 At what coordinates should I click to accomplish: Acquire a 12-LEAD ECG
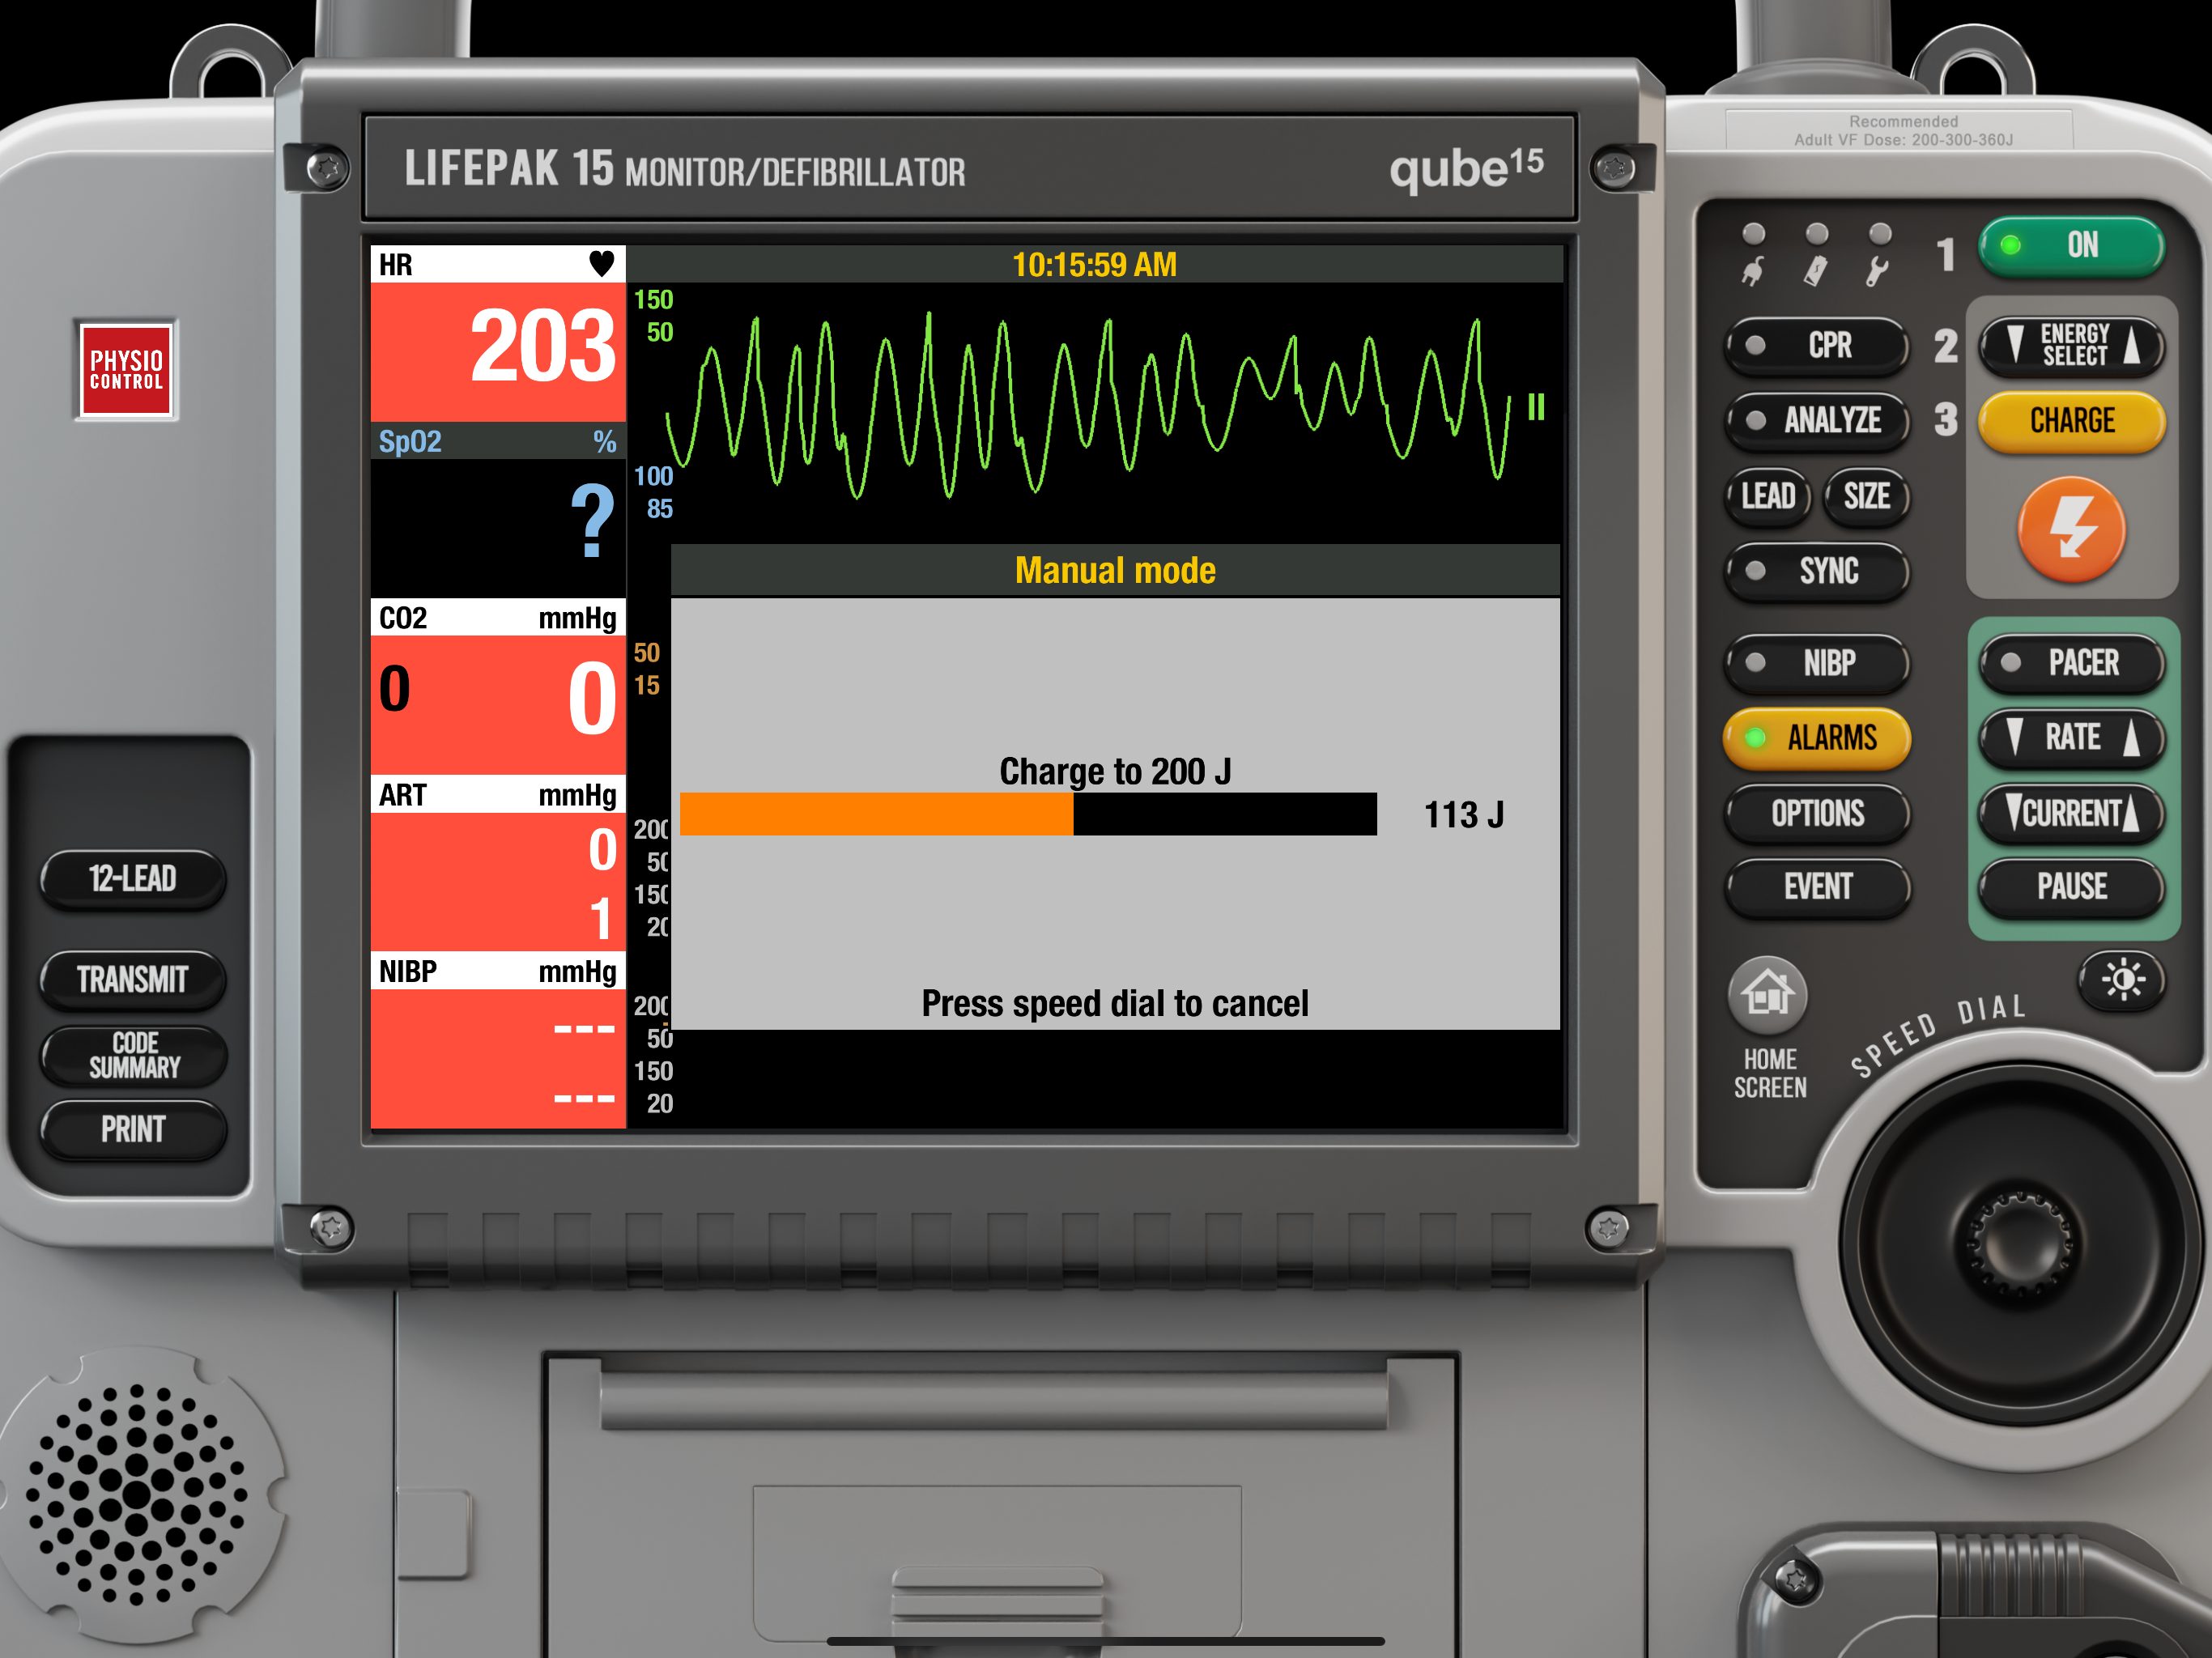click(x=133, y=879)
